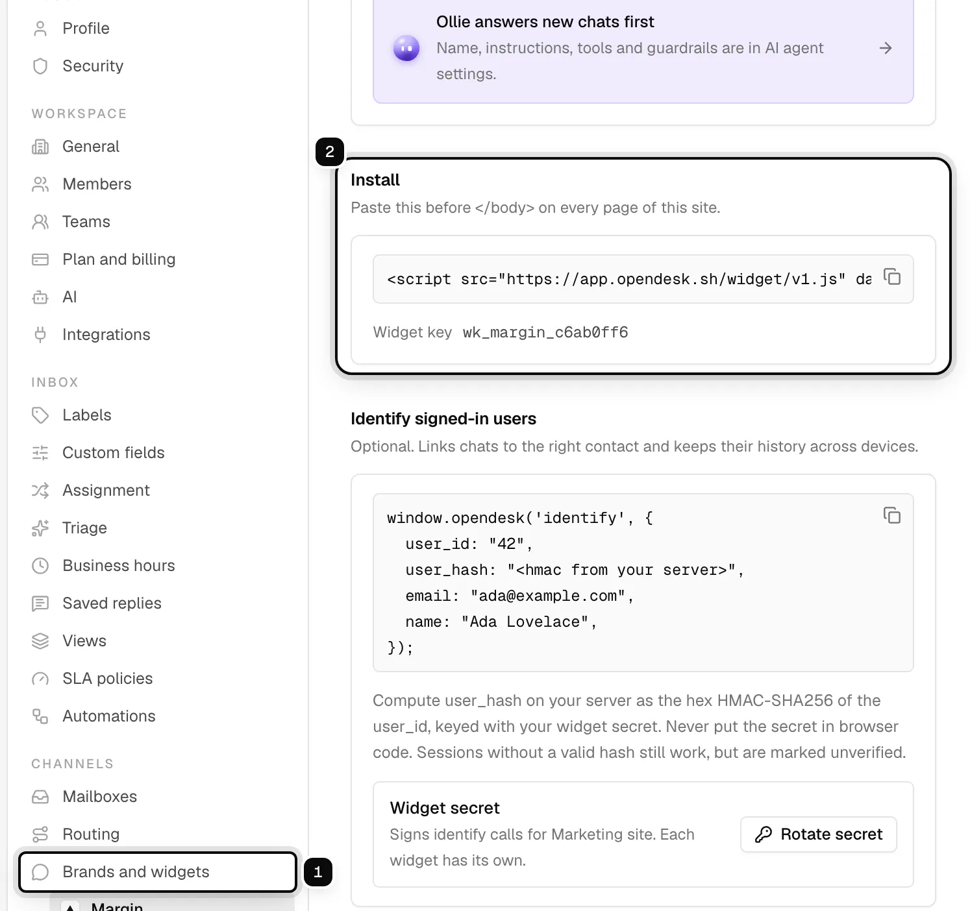Go to SLA policies
Screen dimensions: 970x911
[x=157, y=679]
